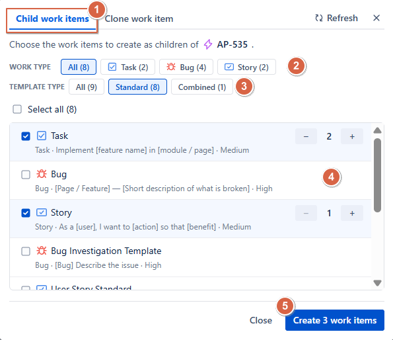
Task: Select the Combined (1) template type
Action: tap(202, 87)
